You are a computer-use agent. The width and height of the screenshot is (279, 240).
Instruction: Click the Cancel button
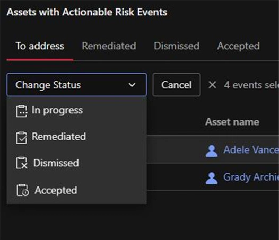pos(177,85)
